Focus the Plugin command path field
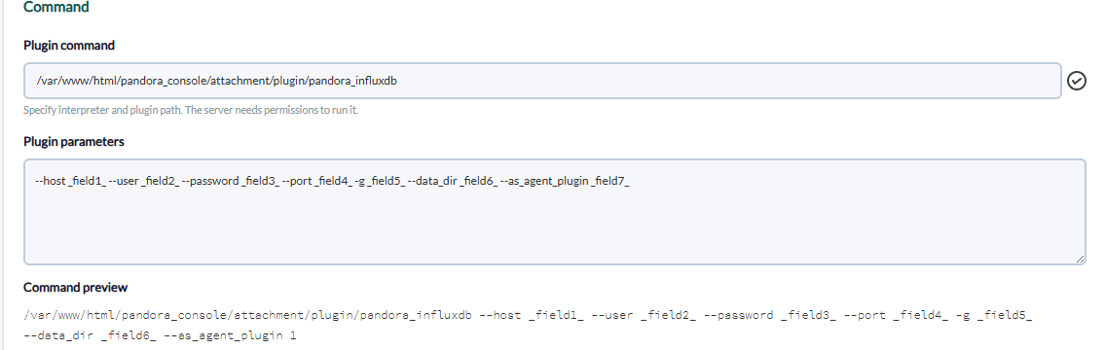Screen dimensions: 1106x350 click(542, 81)
